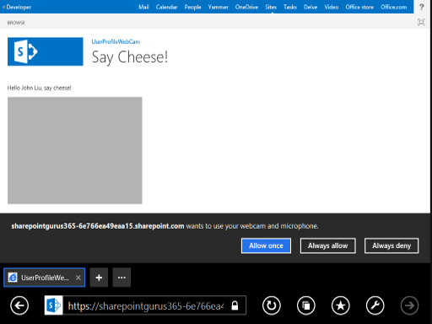
Task: Refresh the page with reload icon
Action: 272,305
